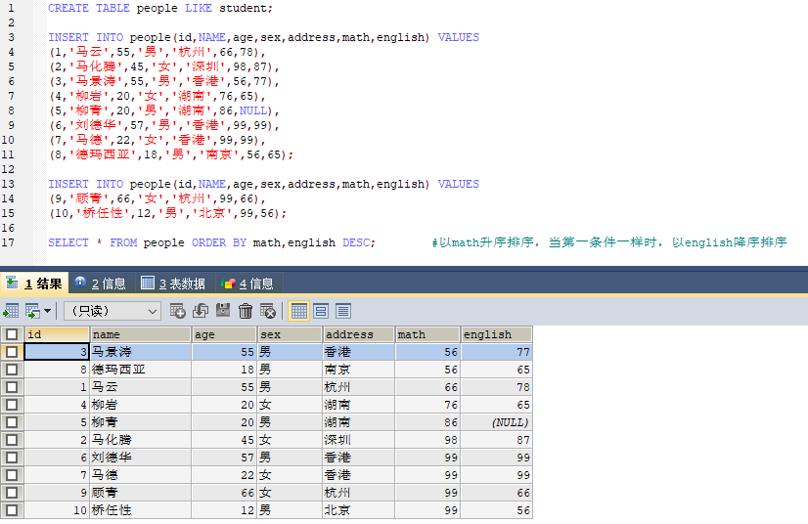Check the row checkbox for 马景涛
Screen dimensions: 808x524
point(12,352)
